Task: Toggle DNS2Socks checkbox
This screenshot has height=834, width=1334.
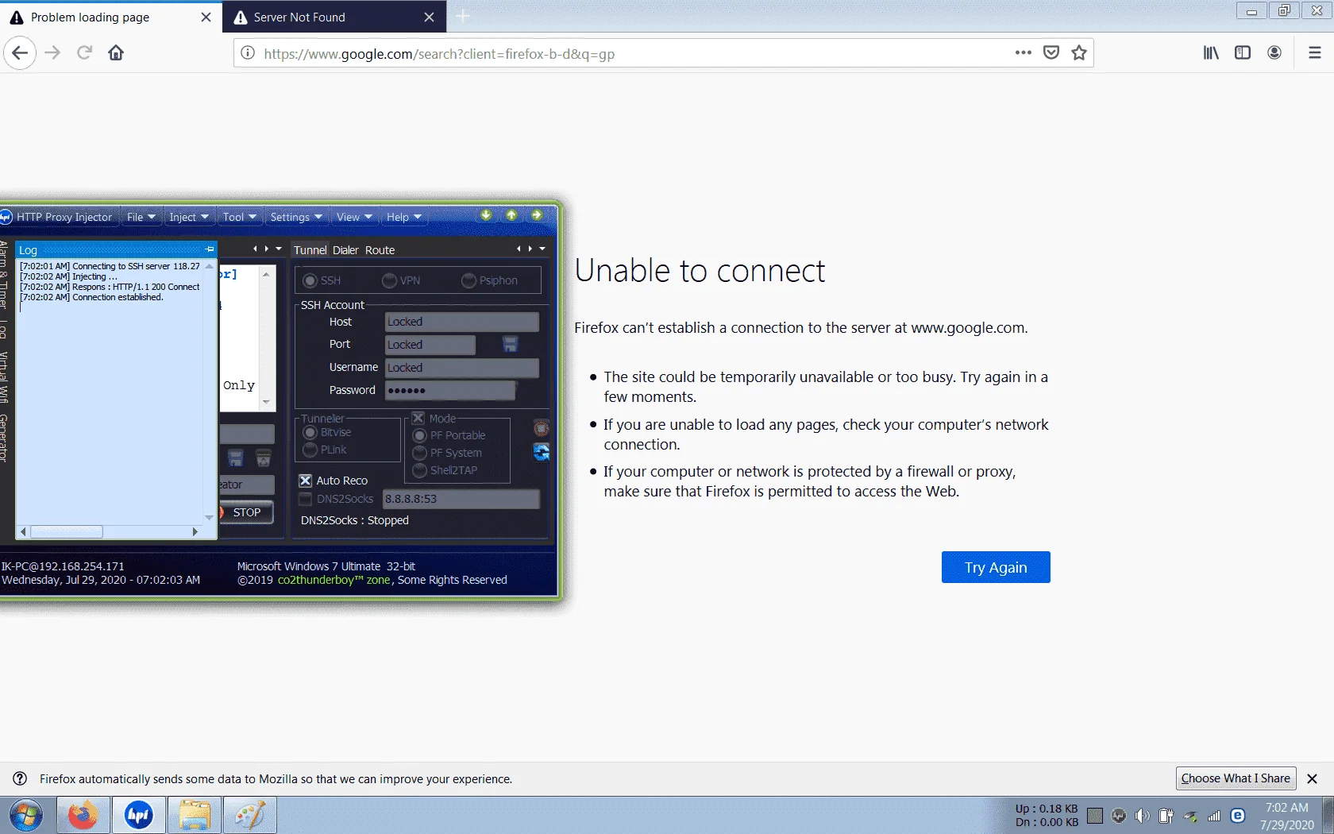Action: 305,499
